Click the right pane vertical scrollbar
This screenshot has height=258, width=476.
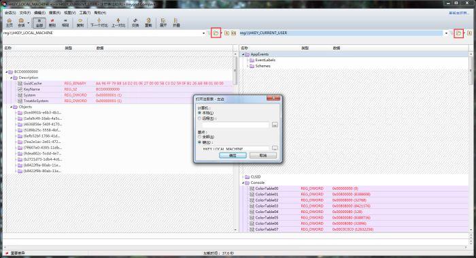pyautogui.click(x=471, y=142)
